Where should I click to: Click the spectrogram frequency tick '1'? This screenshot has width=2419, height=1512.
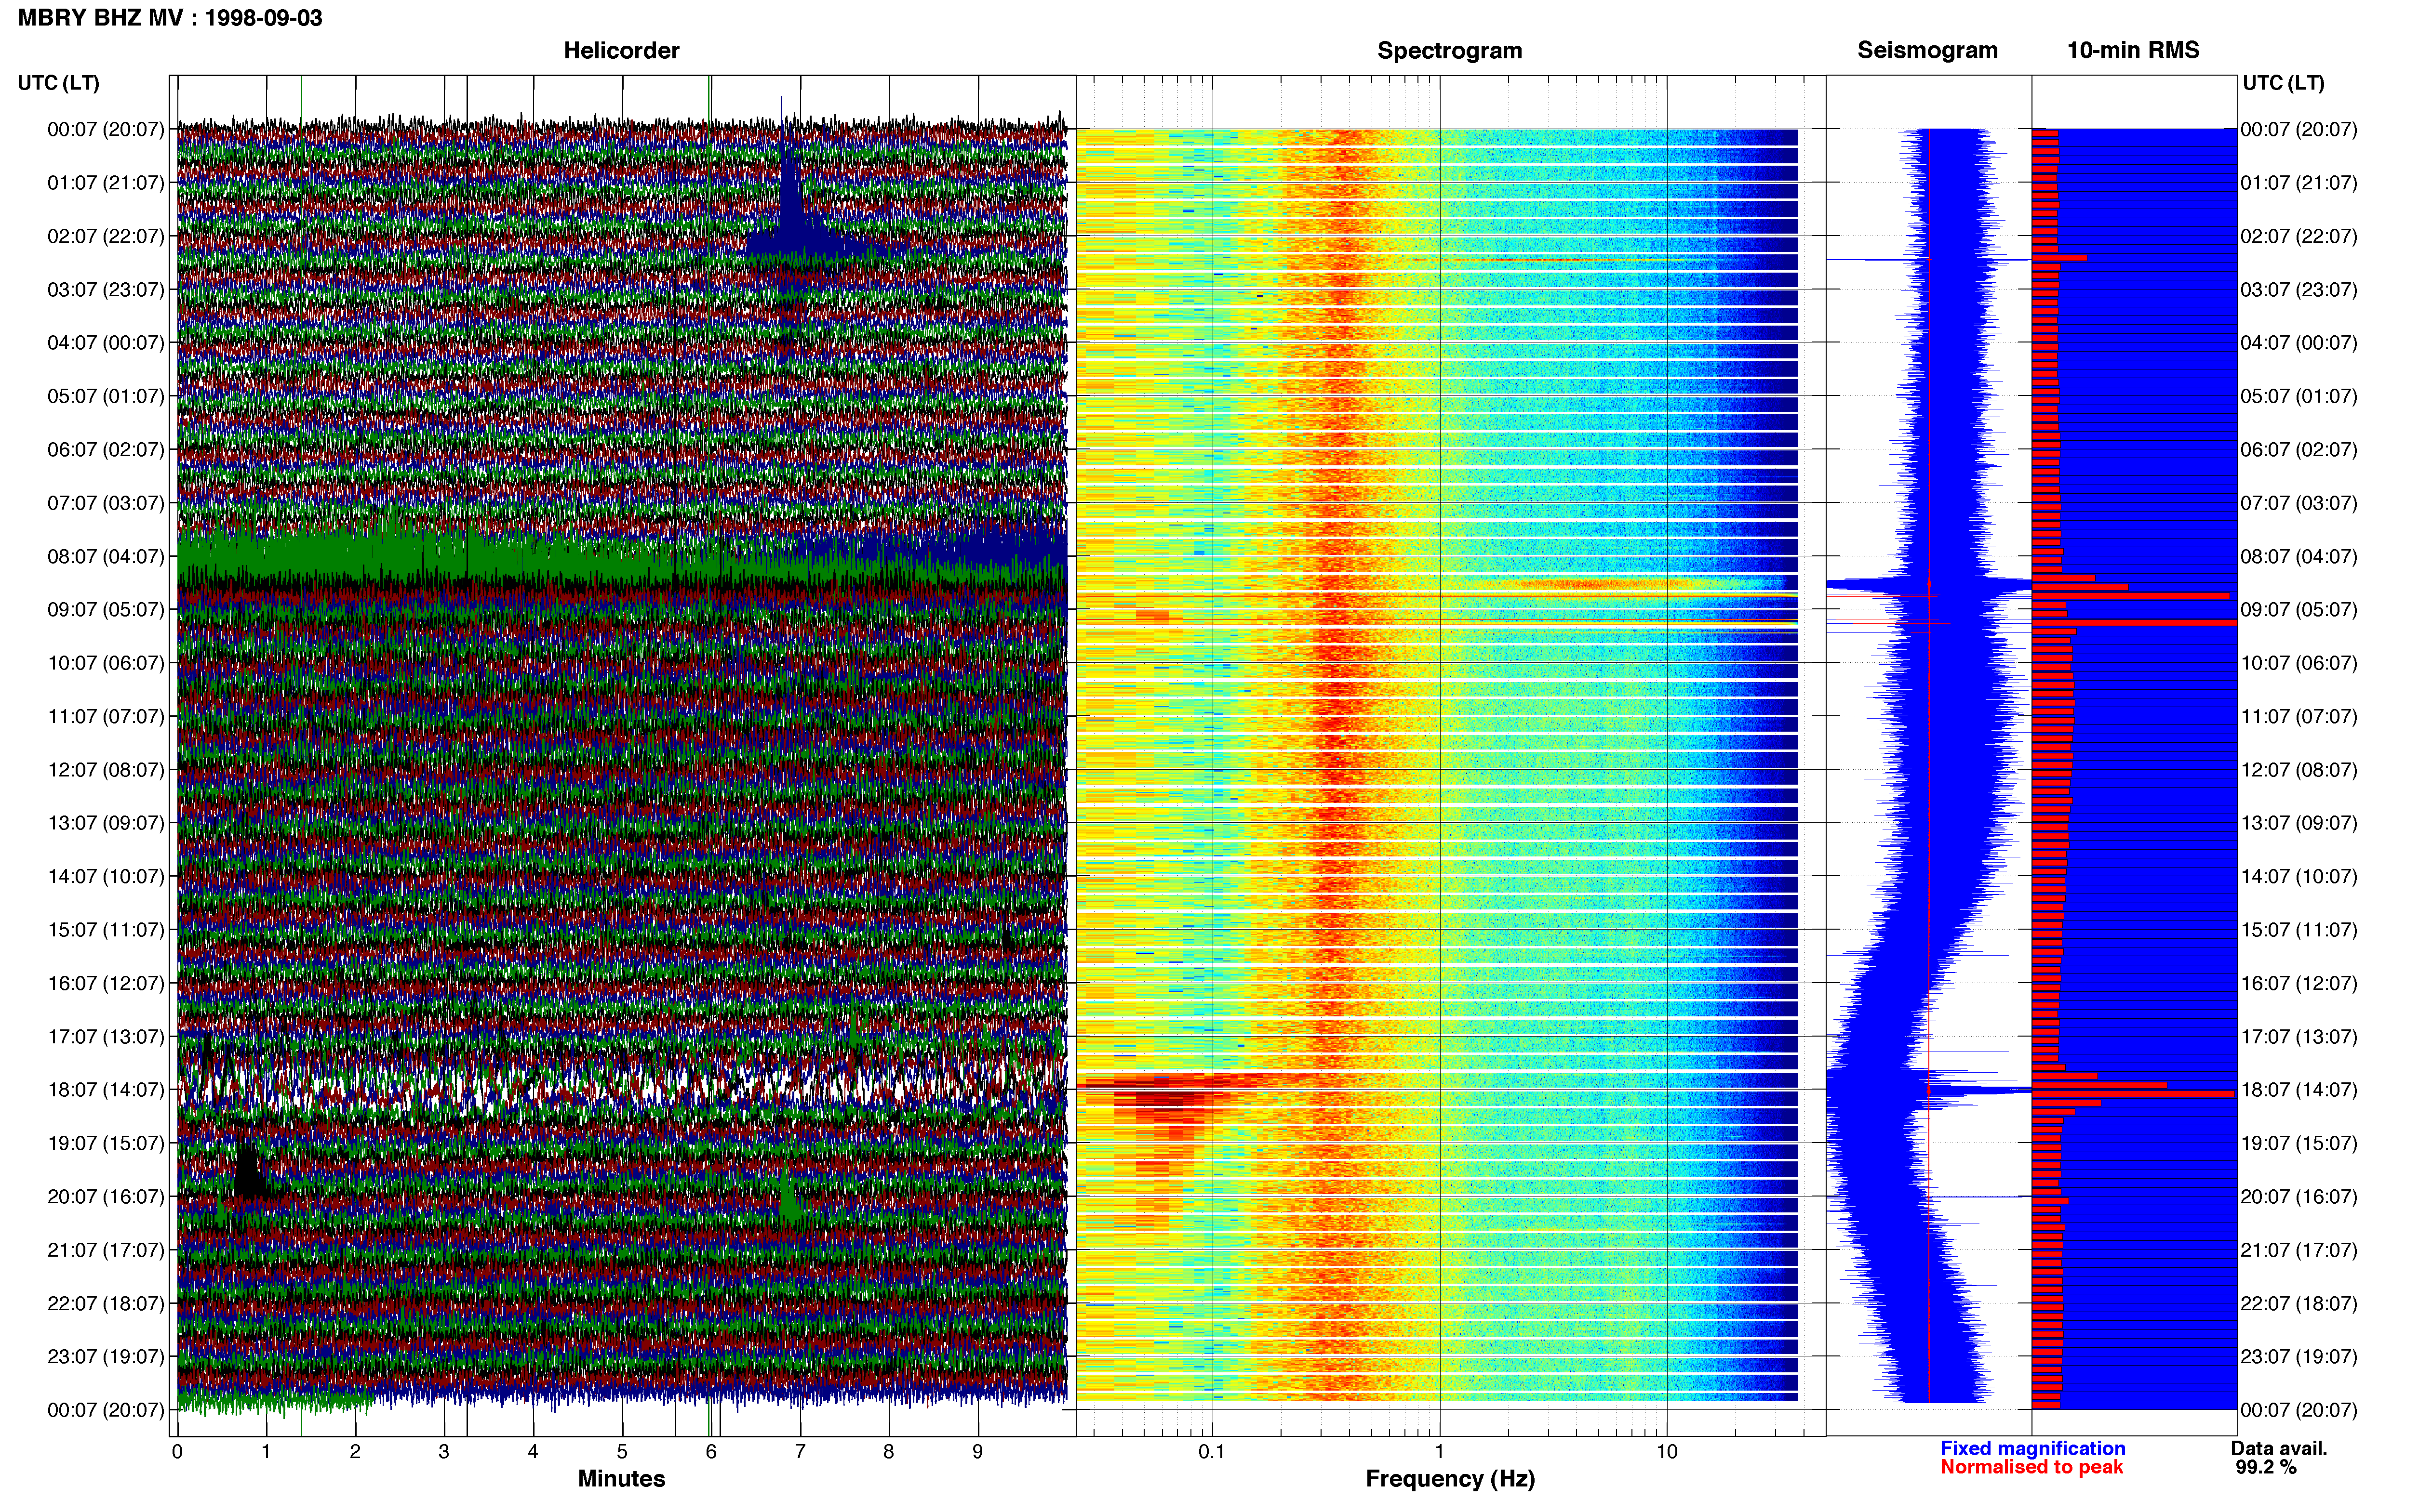(1440, 1452)
